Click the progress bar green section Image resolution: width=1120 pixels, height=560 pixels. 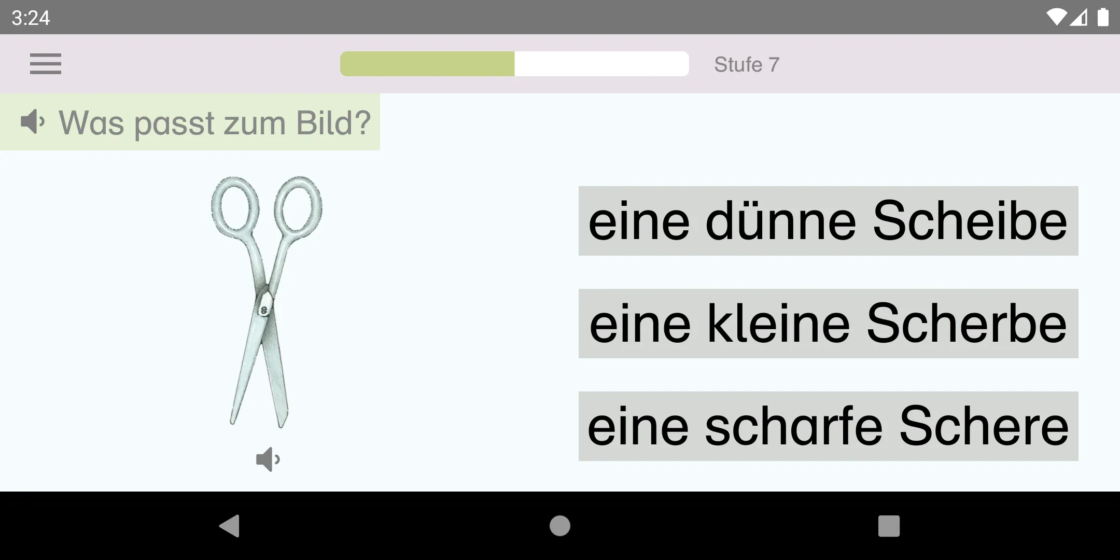[x=426, y=64]
